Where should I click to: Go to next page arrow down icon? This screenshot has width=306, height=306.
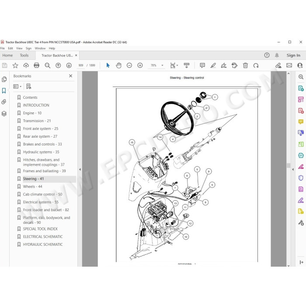click(69, 66)
